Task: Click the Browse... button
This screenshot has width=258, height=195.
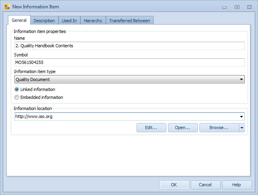Action: (219, 127)
